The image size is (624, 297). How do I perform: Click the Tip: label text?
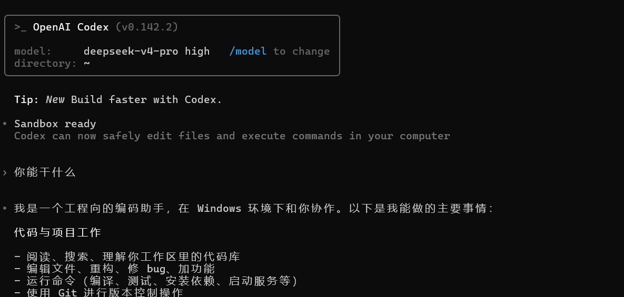pyautogui.click(x=27, y=99)
